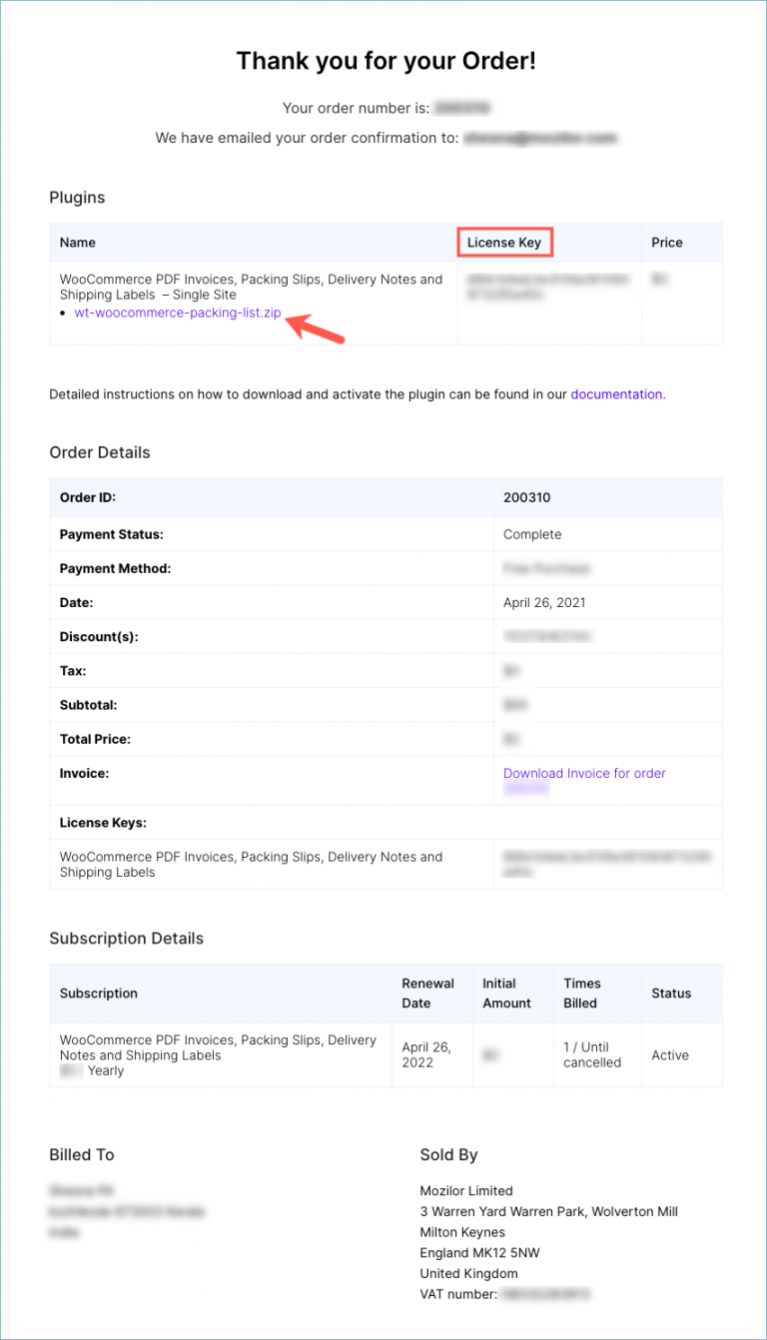Click the License Keys row label
Image resolution: width=767 pixels, height=1340 pixels.
tap(103, 823)
